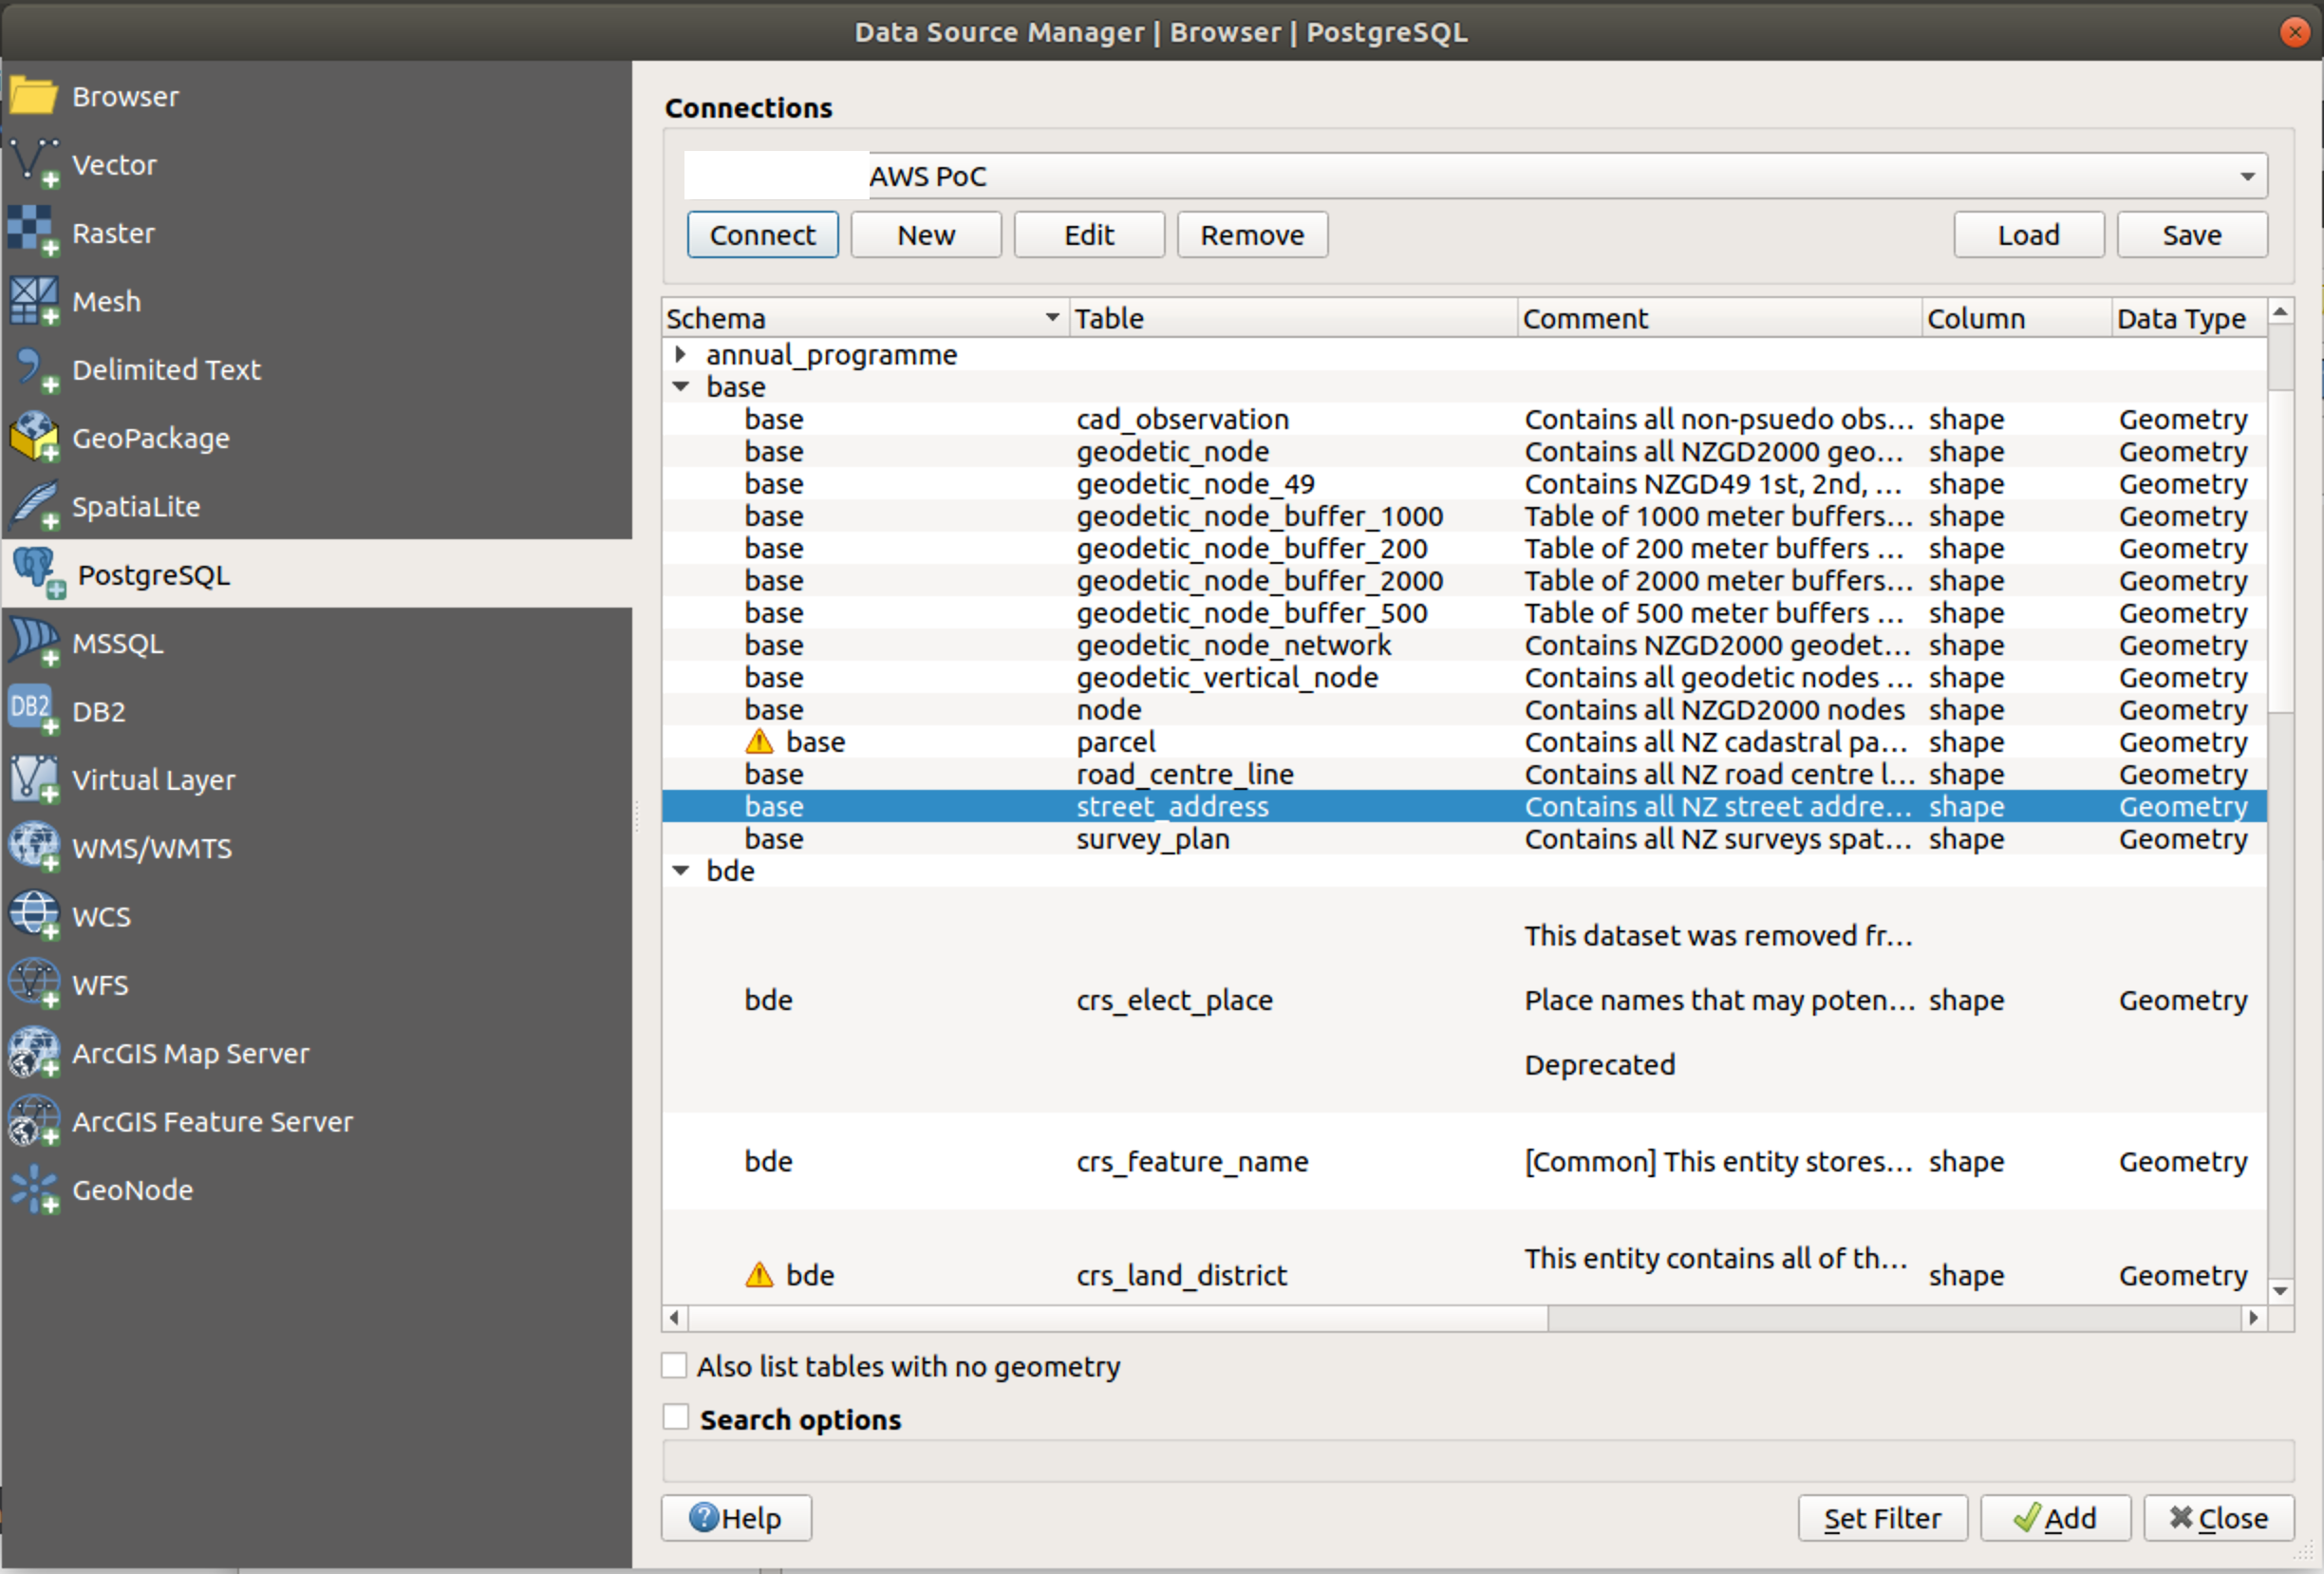
Task: Select the street_address table row
Action: [x=1172, y=806]
